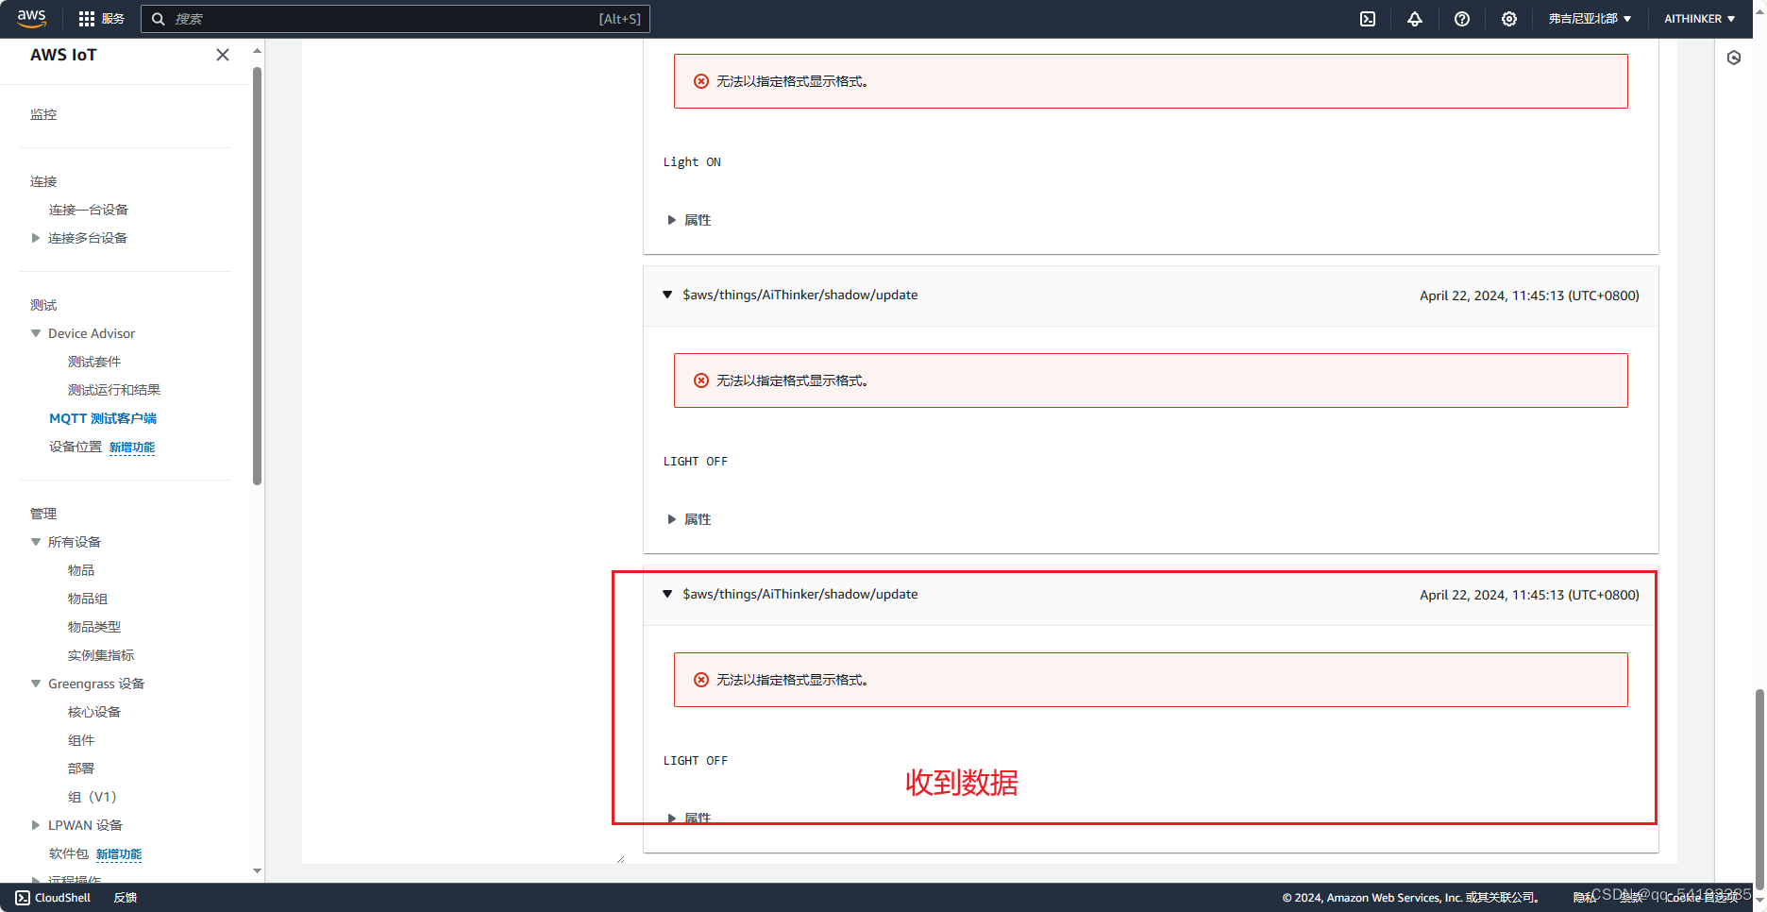The image size is (1767, 912).
Task: Click the AWS search field
Action: [395, 19]
